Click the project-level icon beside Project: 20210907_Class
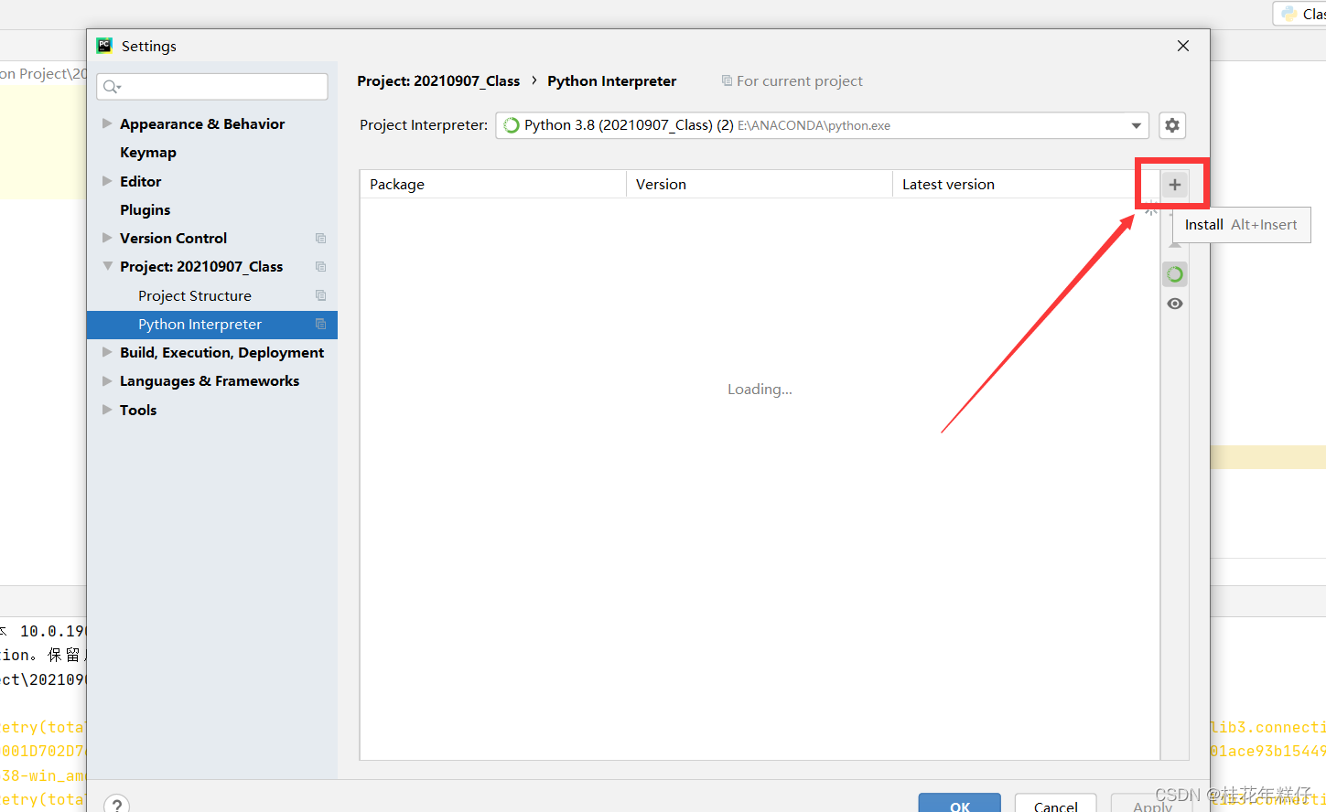Viewport: 1326px width, 812px height. pyautogui.click(x=320, y=266)
